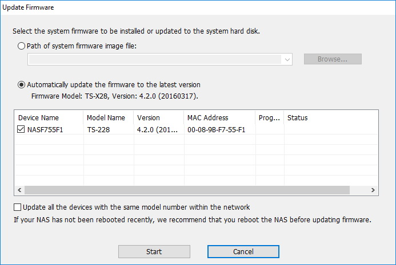Screen dimensions: 396x265
Task: Click the firmware image path input field
Action: click(154, 59)
